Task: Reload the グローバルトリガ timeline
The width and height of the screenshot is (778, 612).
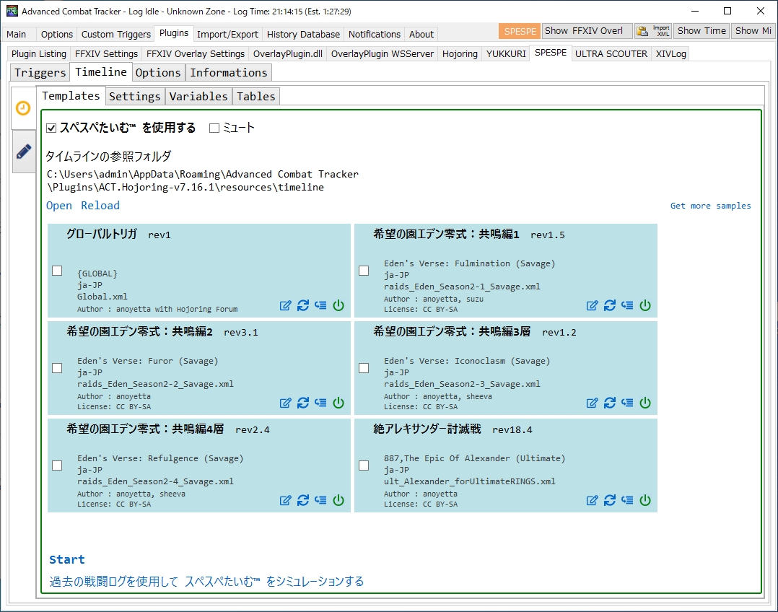Action: point(303,305)
